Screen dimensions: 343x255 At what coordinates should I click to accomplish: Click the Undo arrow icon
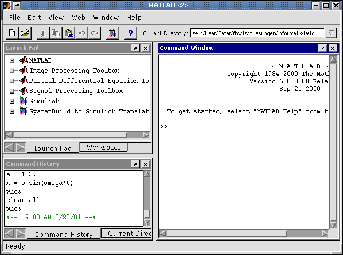81,33
